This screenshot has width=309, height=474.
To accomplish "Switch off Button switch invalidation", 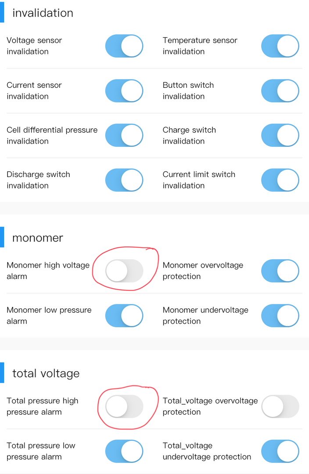I will click(x=280, y=90).
